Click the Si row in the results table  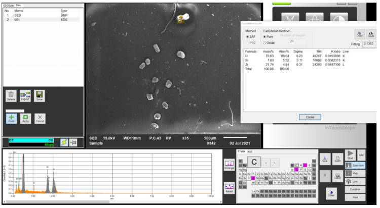point(297,60)
